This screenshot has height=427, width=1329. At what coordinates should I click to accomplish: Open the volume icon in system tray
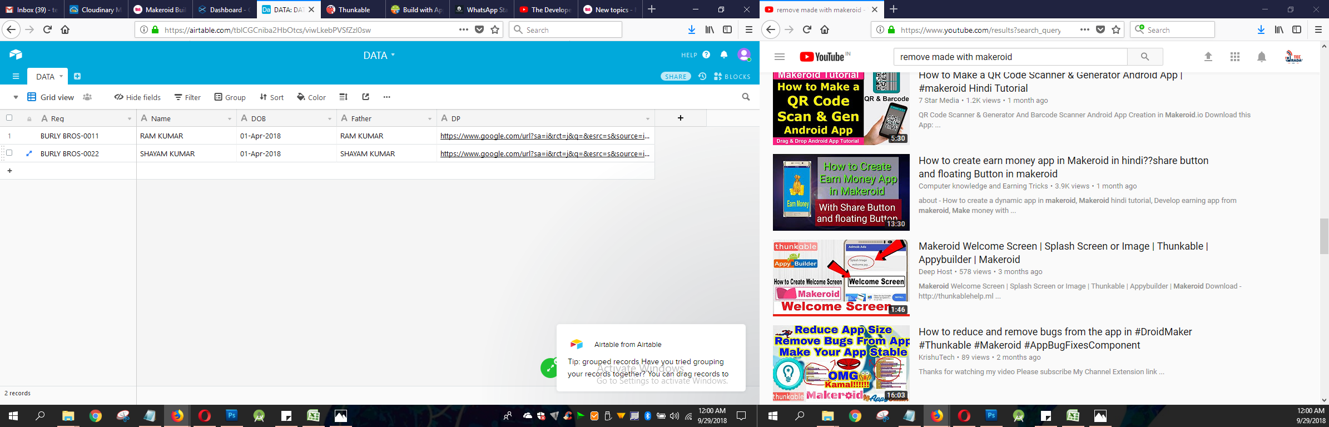tap(675, 416)
